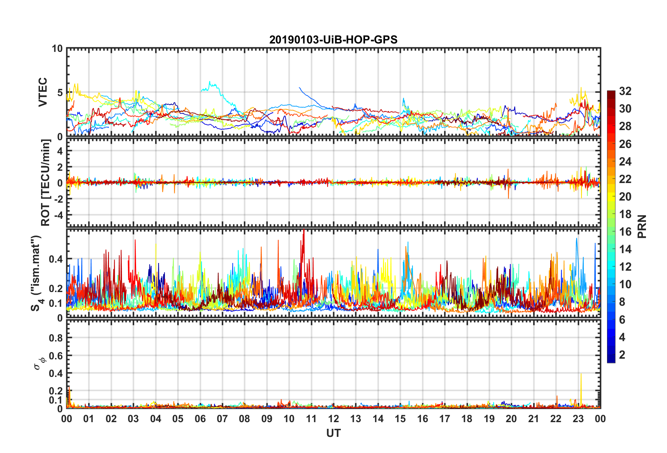This screenshot has width=667, height=453.
Task: Click the S4 ("ism.mat") y-axis label
Action: tap(36, 273)
